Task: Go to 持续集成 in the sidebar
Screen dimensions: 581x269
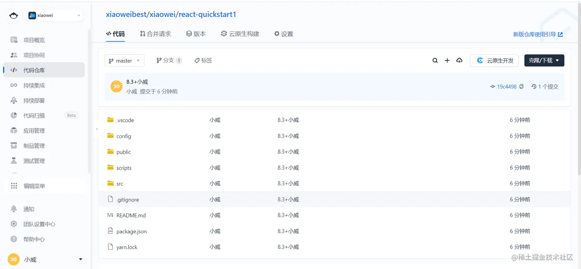Action: 43,85
